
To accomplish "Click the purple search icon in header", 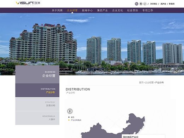I will (x=137, y=4).
